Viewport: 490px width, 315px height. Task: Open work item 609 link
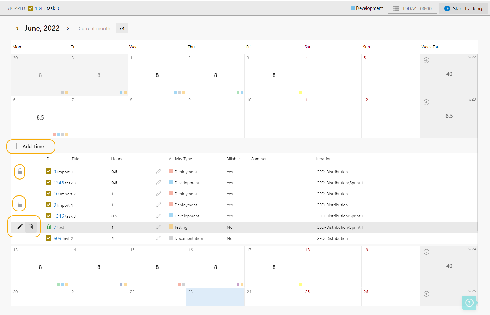coord(57,238)
